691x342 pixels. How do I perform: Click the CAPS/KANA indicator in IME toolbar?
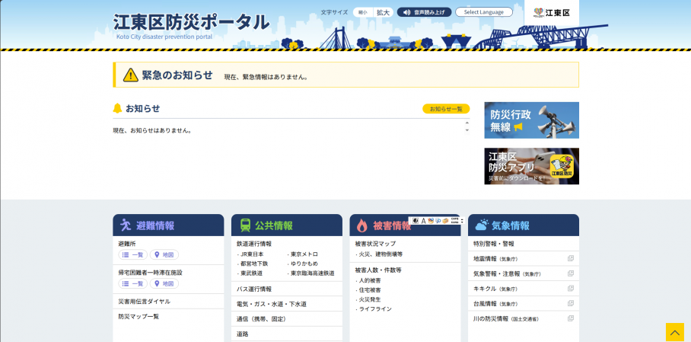point(455,221)
